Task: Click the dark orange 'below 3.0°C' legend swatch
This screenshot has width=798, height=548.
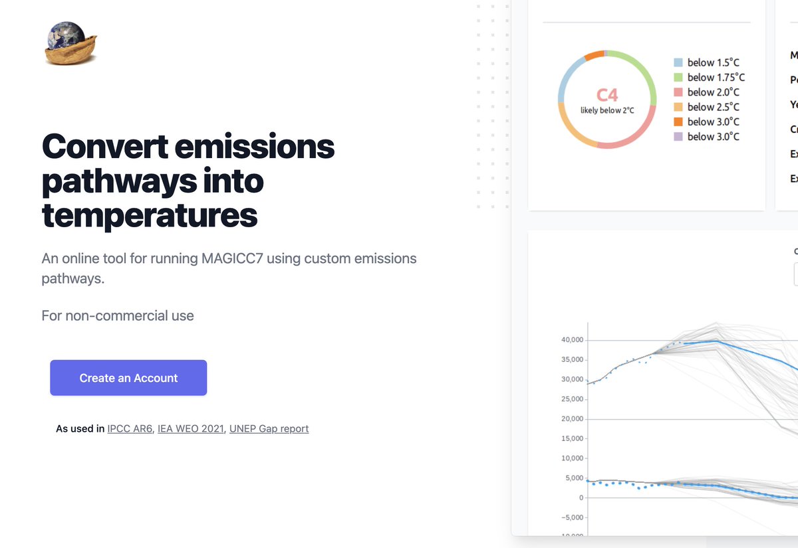Action: pyautogui.click(x=678, y=122)
